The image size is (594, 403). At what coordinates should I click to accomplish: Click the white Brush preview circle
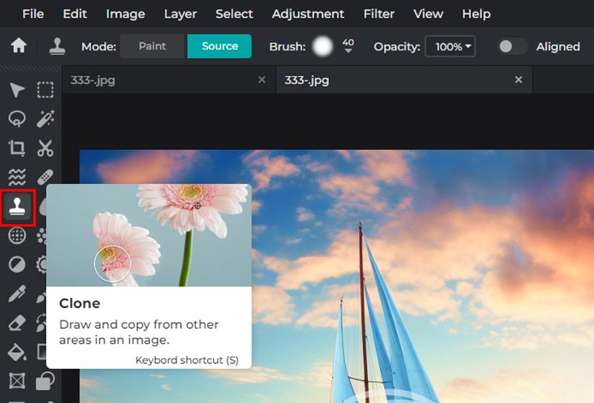(x=323, y=47)
